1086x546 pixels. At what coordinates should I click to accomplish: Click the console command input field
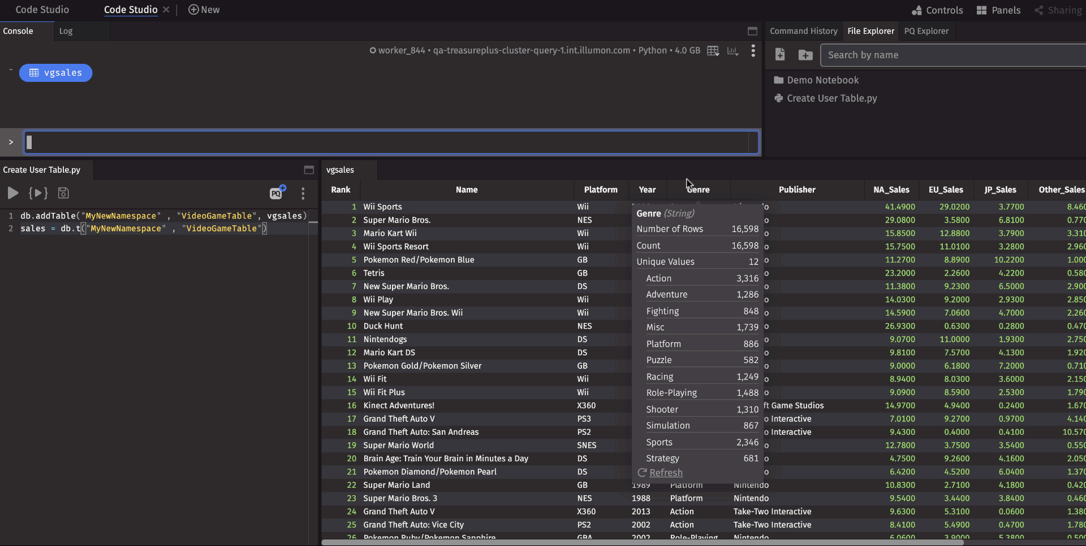[x=391, y=142]
